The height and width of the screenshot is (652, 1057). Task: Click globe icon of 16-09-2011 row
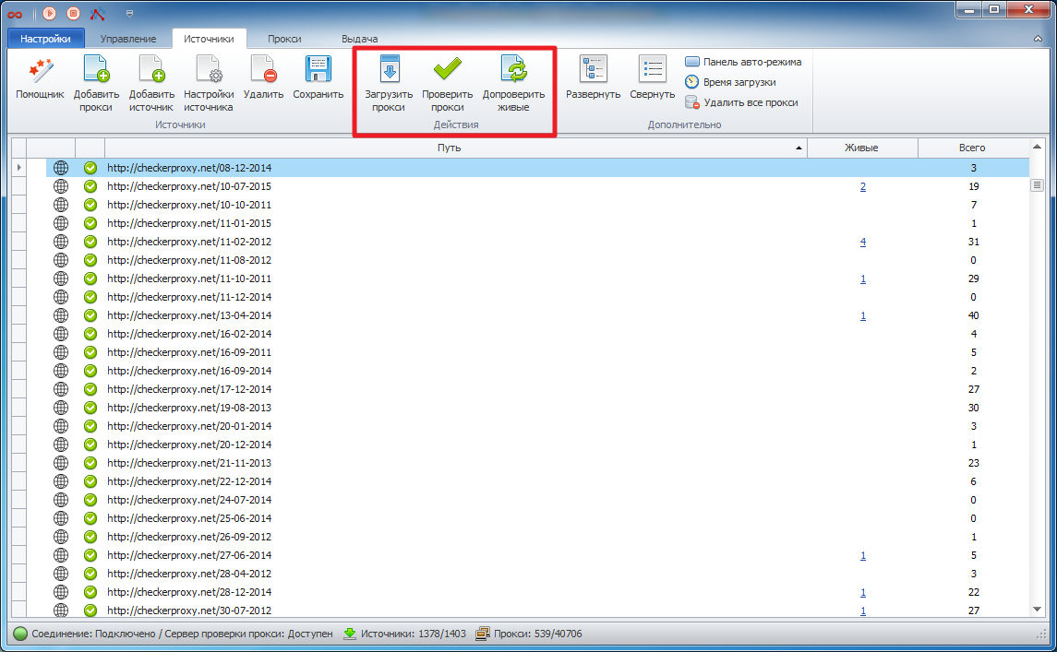click(61, 352)
